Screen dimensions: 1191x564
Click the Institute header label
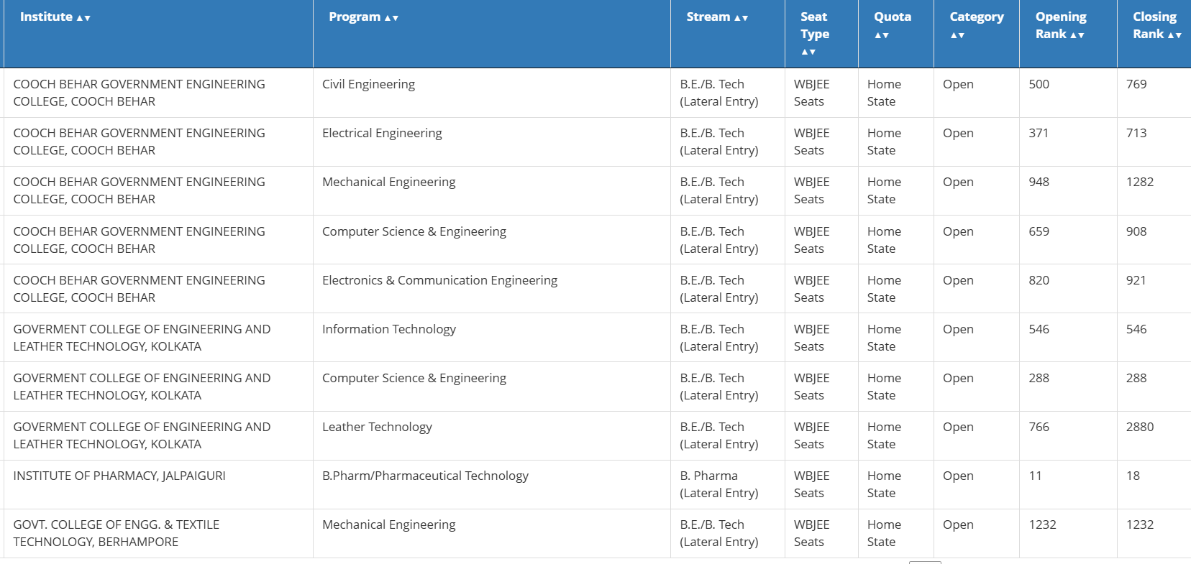[46, 17]
